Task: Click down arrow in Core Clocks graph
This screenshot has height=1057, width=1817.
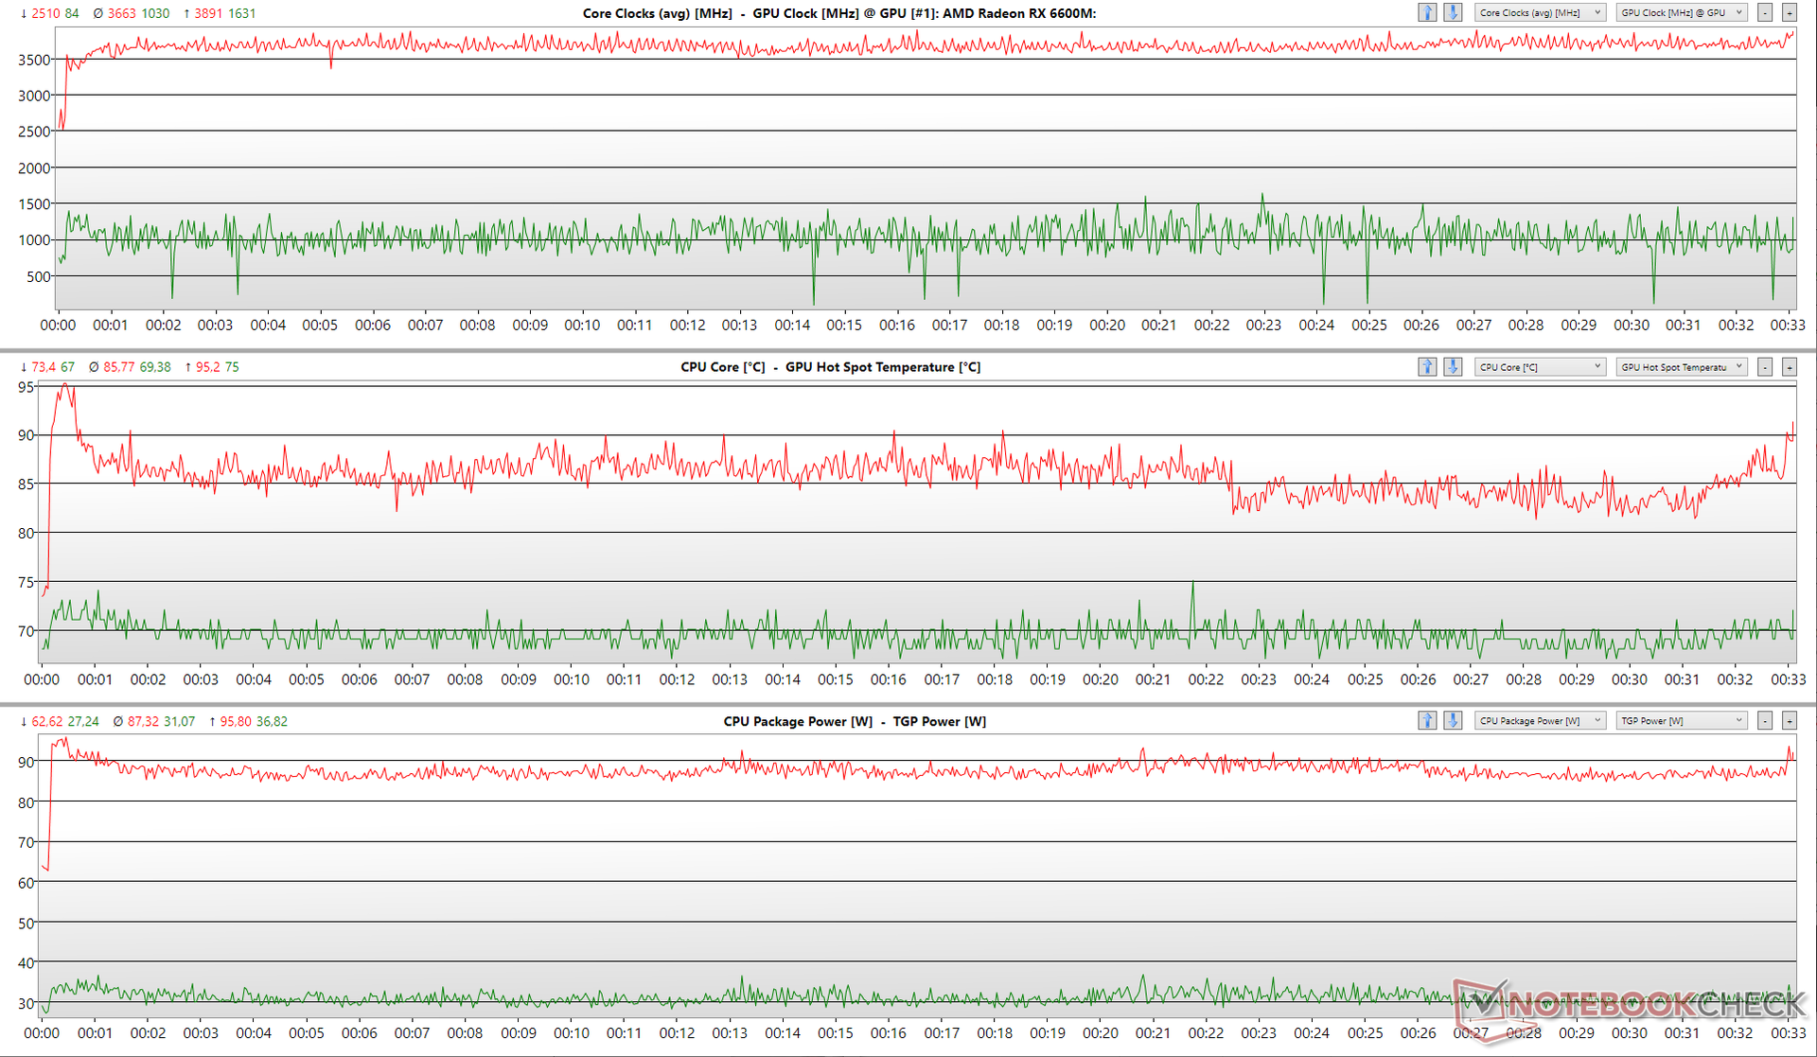Action: (1453, 13)
